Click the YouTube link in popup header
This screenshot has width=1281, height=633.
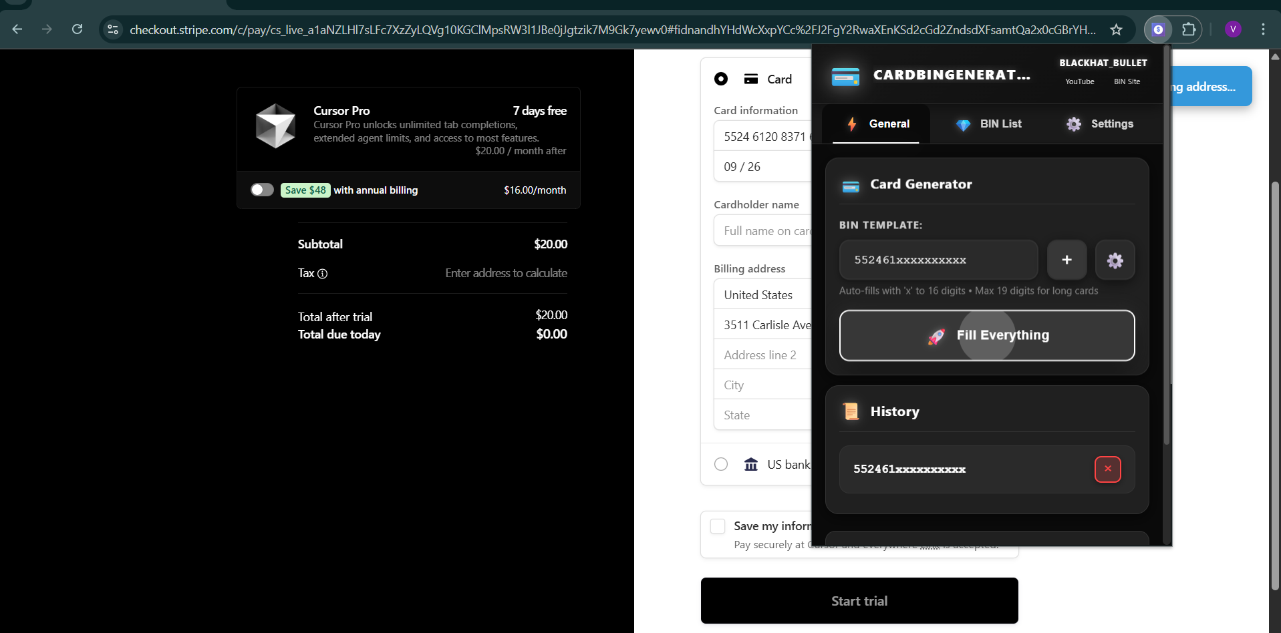[x=1079, y=81]
